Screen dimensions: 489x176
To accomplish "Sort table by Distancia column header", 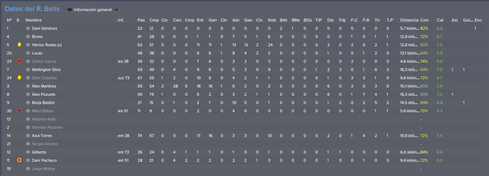I will 409,20.
